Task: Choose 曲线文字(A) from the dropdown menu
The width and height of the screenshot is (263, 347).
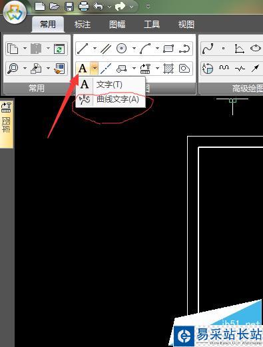Action: point(111,99)
